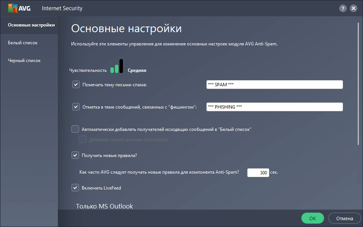Click the AVG logo icon
363x227 pixels.
click(13, 8)
